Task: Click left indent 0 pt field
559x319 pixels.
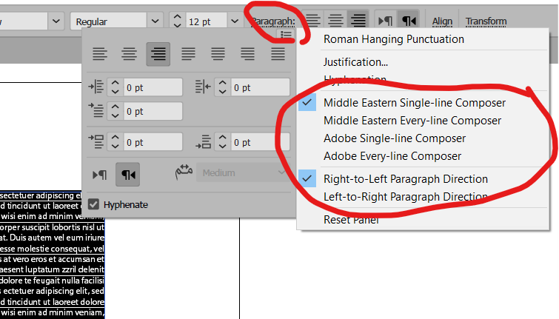Action: (153, 87)
